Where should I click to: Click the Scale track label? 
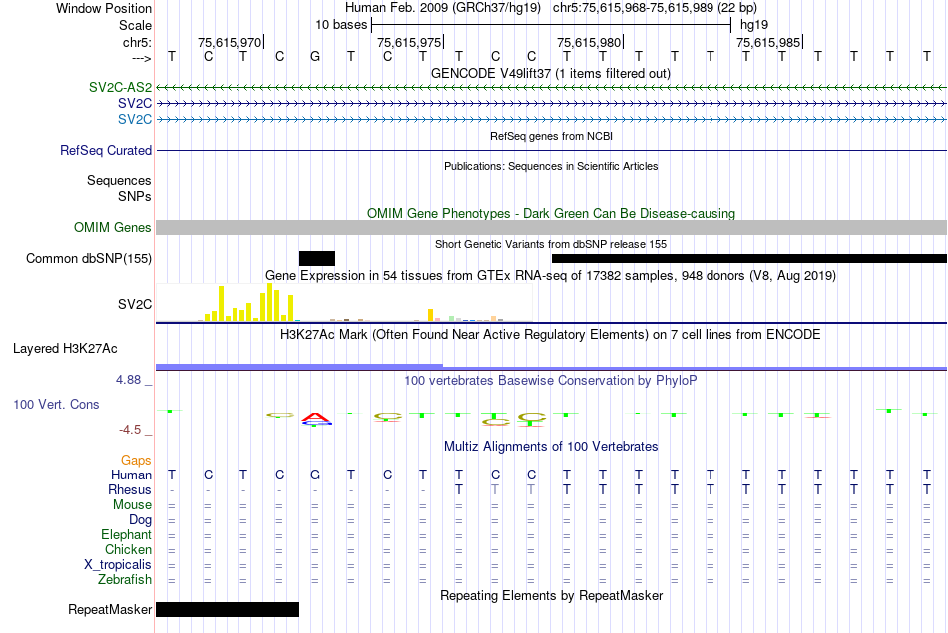tap(135, 25)
